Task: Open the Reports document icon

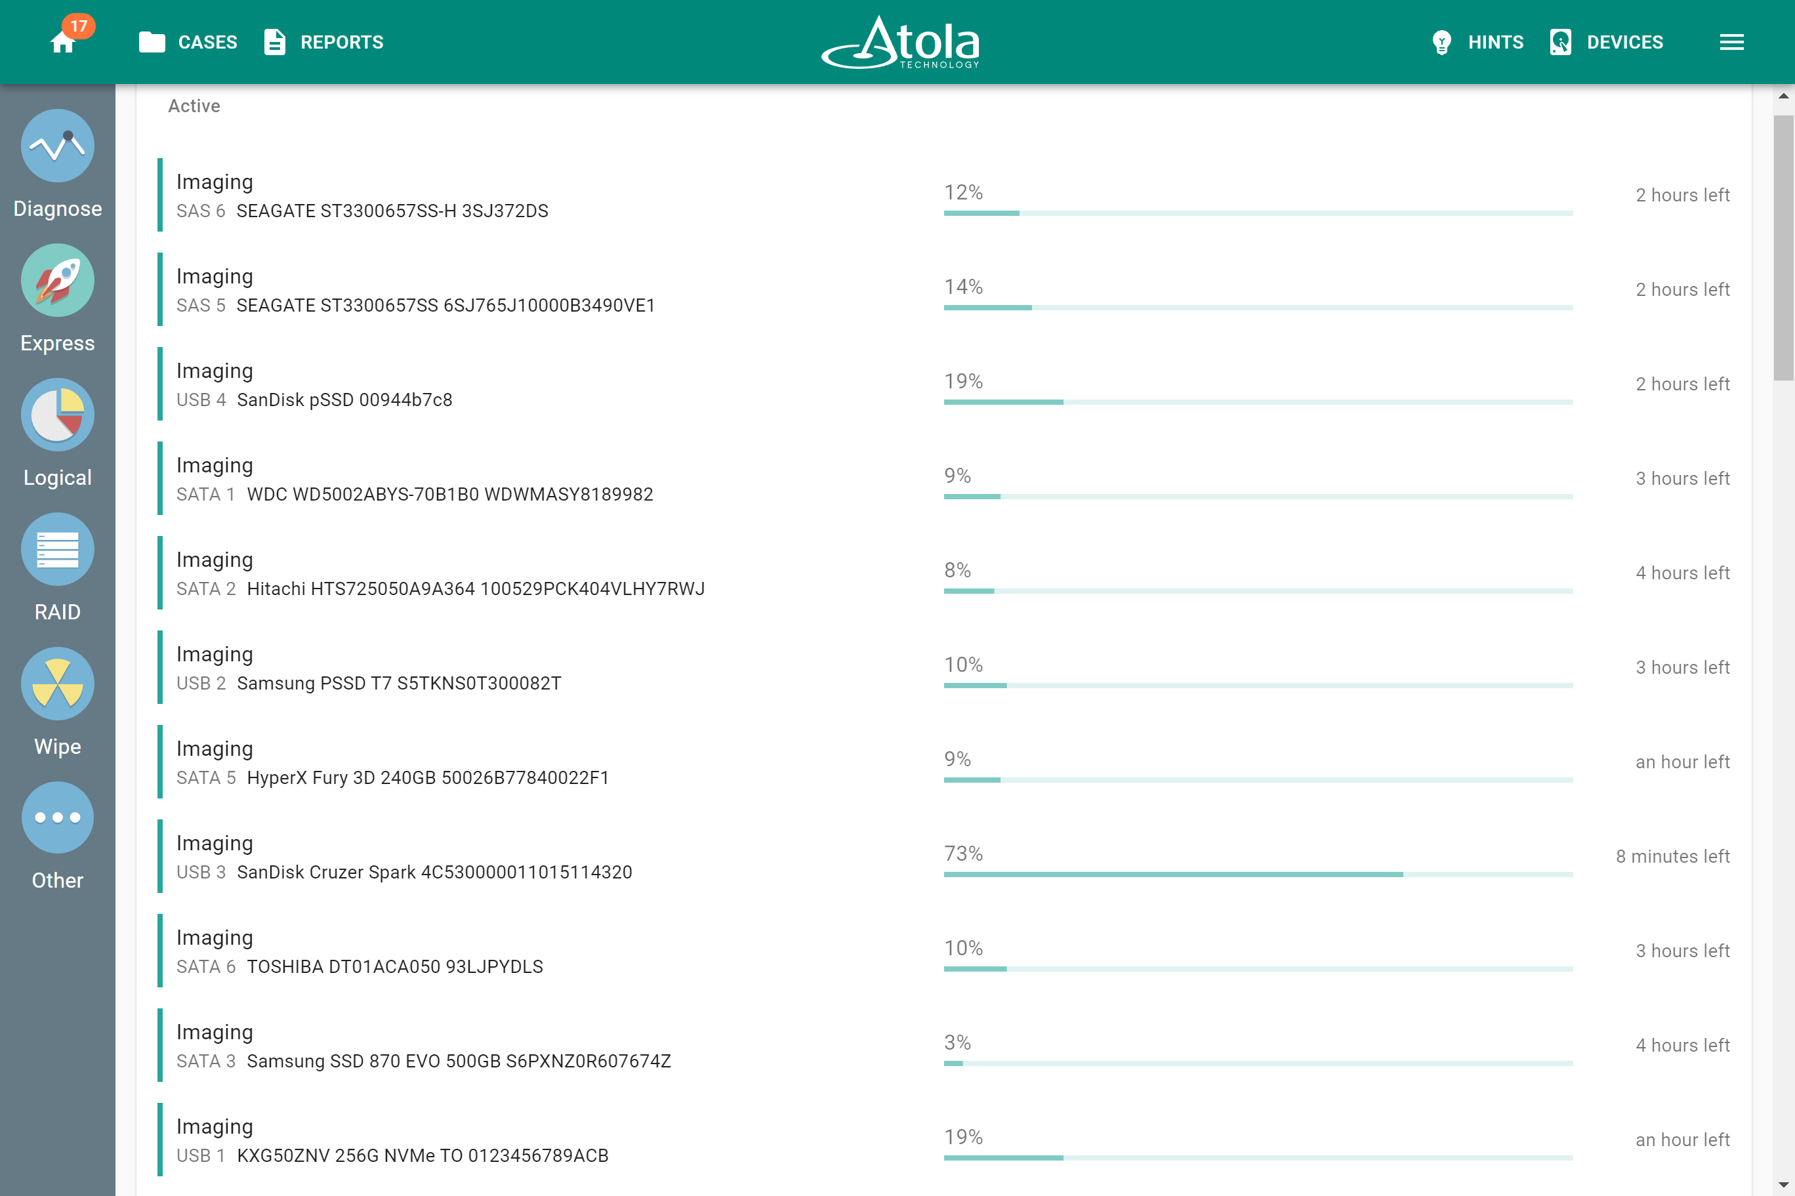Action: (274, 42)
